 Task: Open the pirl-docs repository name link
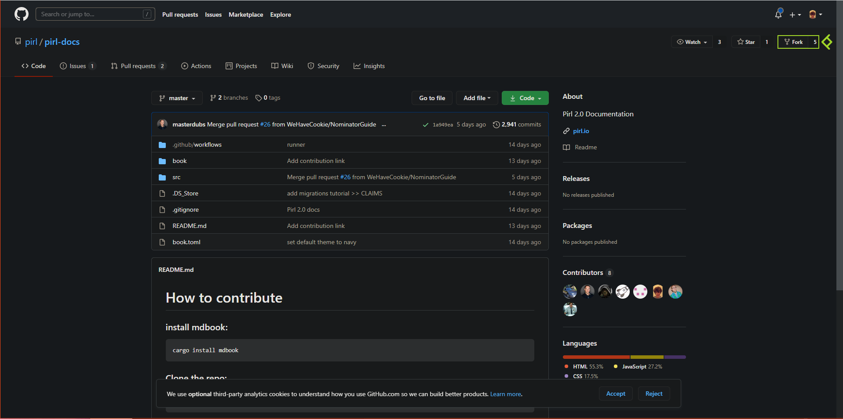click(62, 42)
